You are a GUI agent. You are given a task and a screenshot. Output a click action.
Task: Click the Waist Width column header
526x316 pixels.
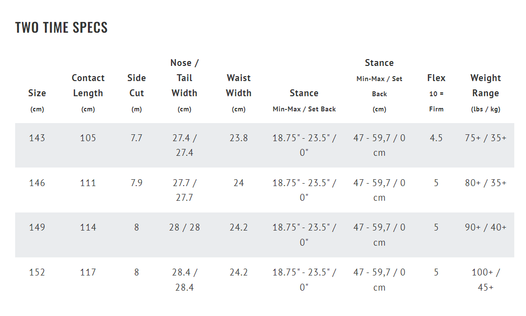(238, 93)
